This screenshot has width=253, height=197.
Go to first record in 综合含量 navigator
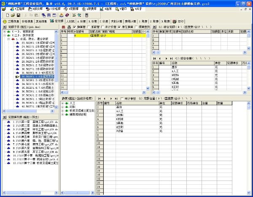click(155, 58)
